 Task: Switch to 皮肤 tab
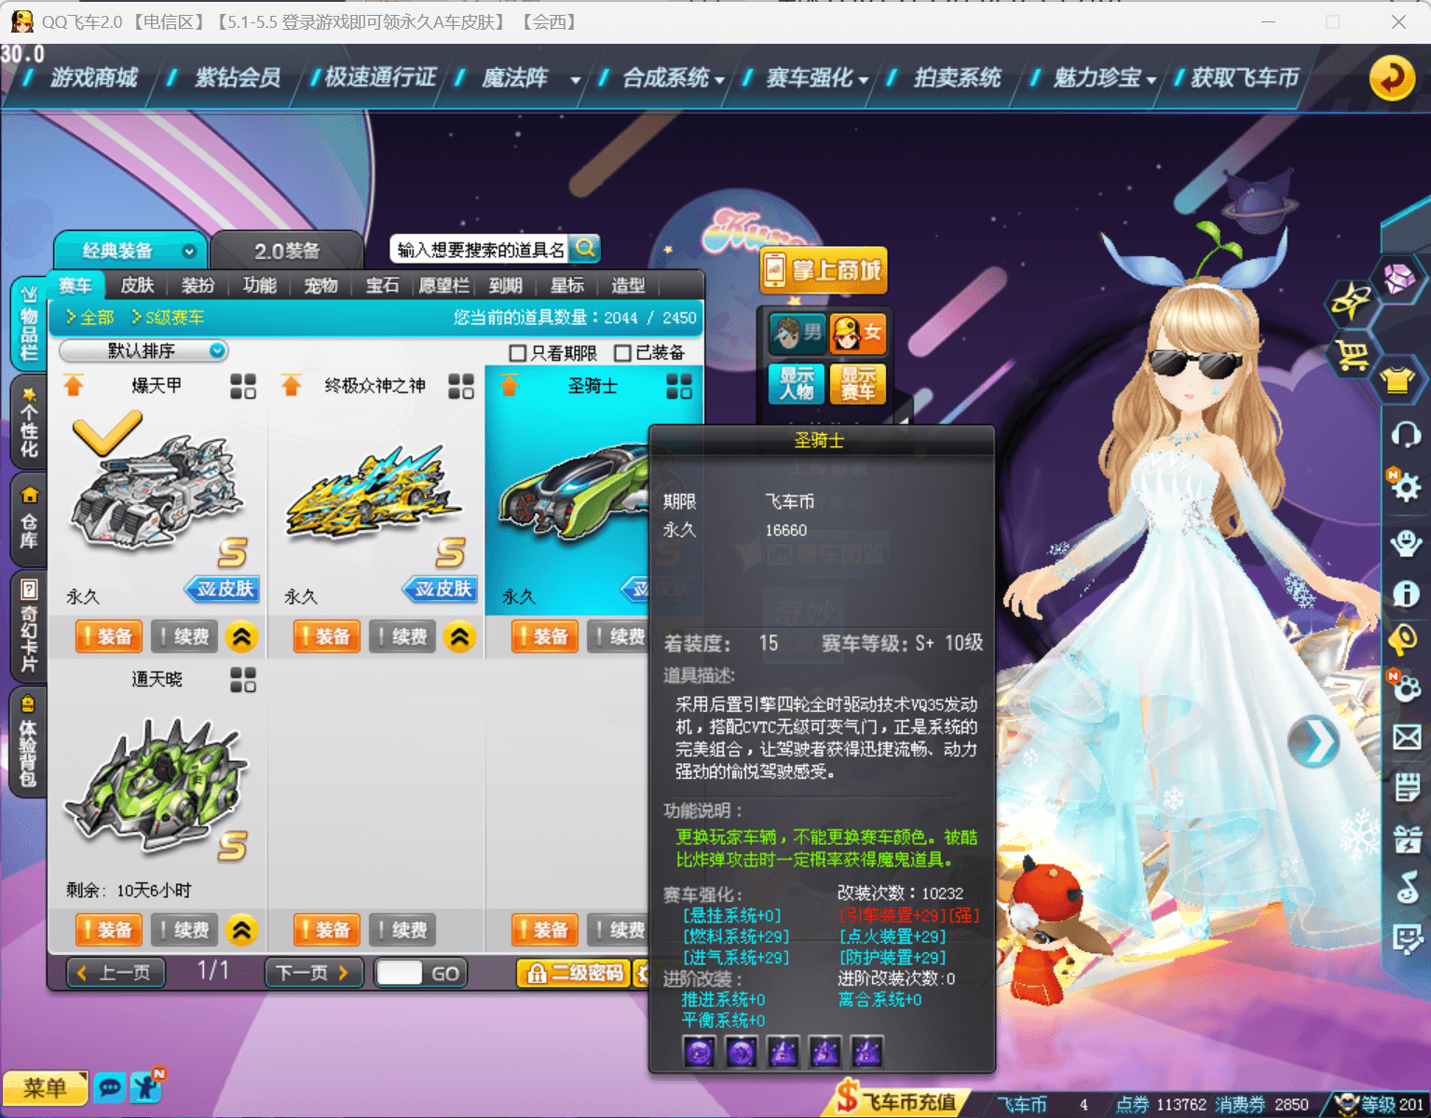pos(137,285)
